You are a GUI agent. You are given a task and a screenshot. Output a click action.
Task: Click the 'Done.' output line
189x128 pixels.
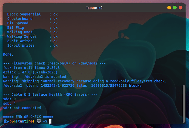coord(8,55)
